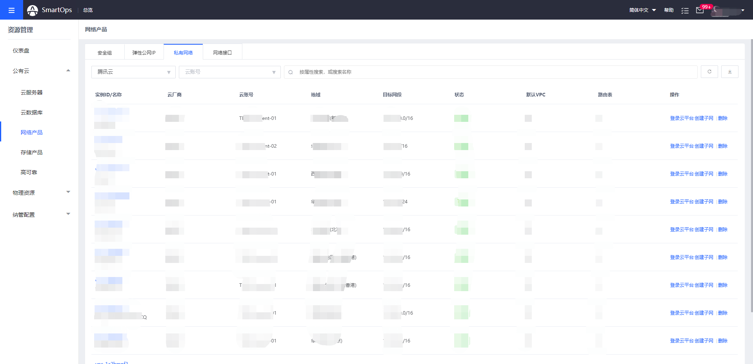The width and height of the screenshot is (753, 364).
Task: Open the mail notifications icon
Action: pos(700,10)
